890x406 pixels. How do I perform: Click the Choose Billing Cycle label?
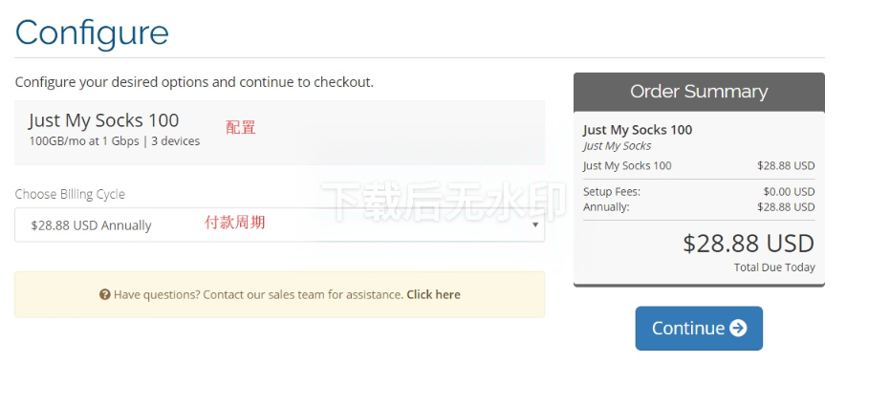70,194
